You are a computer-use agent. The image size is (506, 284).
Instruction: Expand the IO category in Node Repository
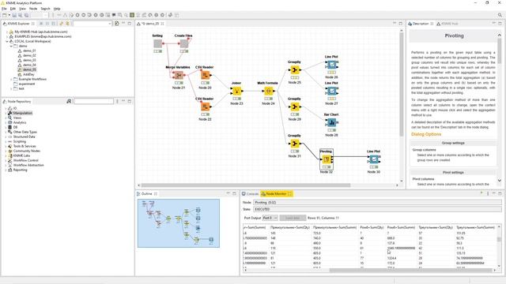click(6, 109)
